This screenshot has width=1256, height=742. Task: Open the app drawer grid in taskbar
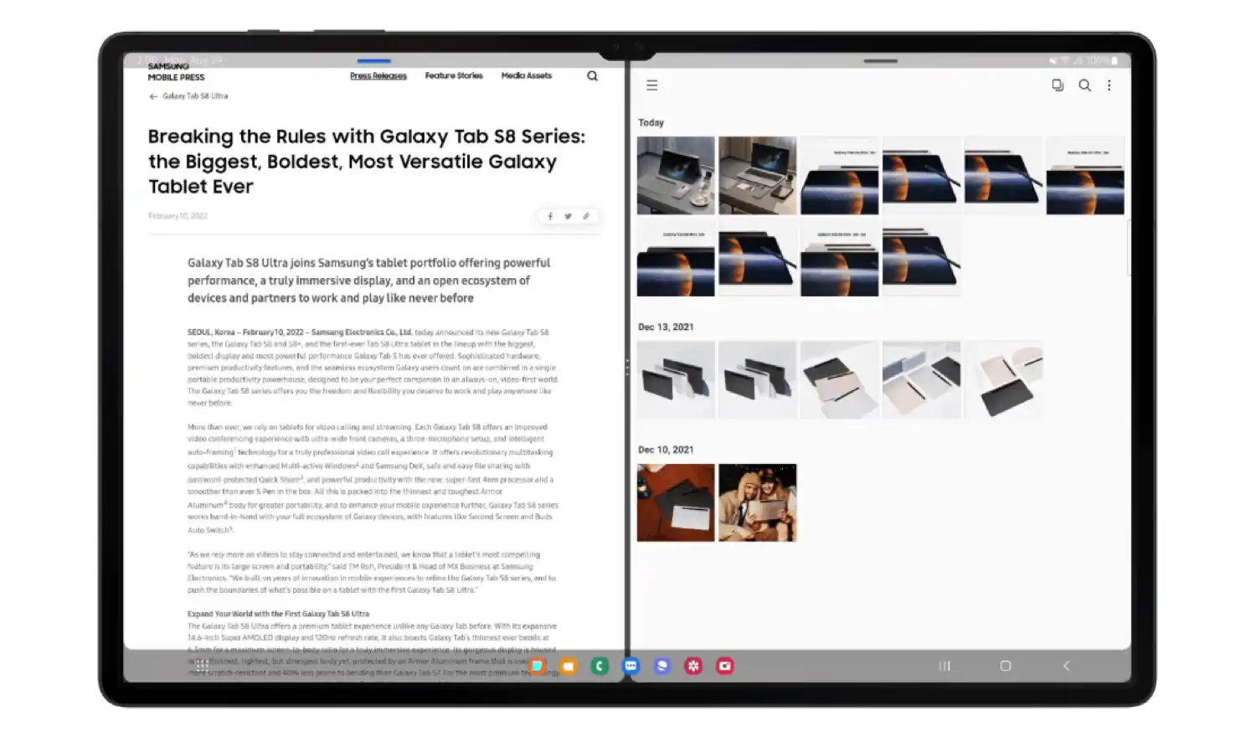click(x=202, y=666)
